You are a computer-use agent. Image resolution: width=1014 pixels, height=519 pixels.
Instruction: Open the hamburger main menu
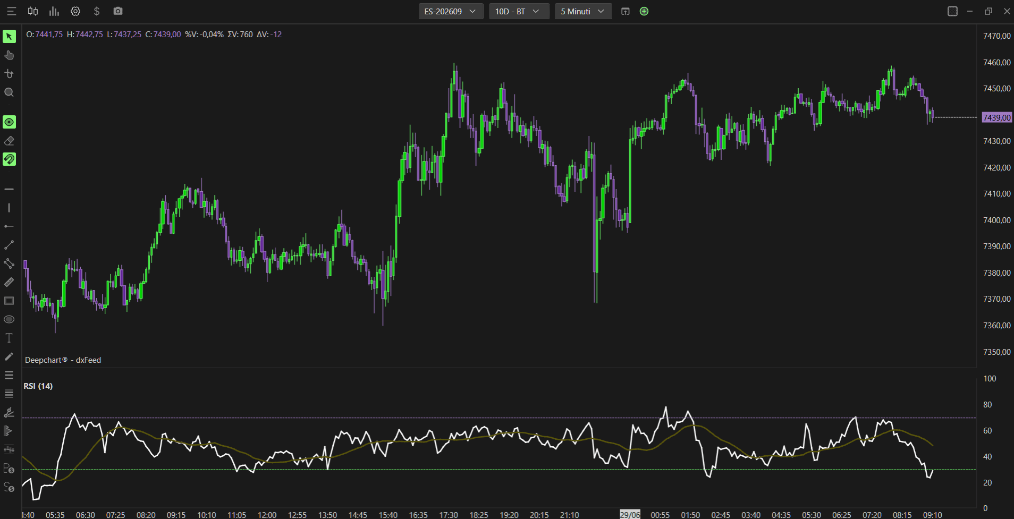pos(11,11)
